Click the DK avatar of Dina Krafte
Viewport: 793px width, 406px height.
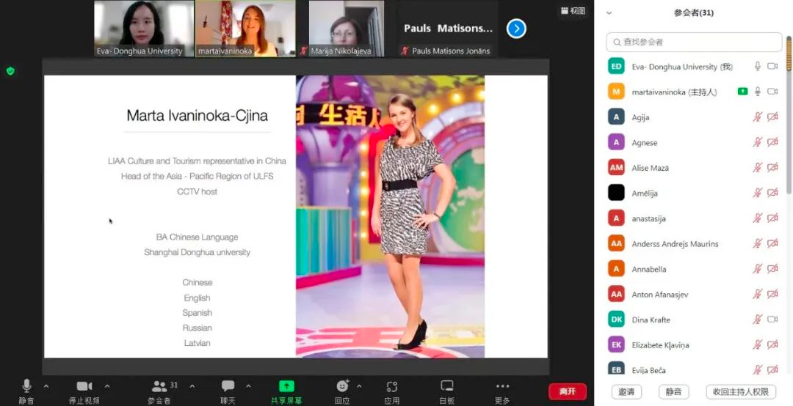click(616, 319)
